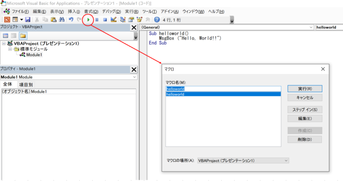
Task: Select the VBAProject (プレゼンテーション1) tree item
Action: (x=46, y=44)
